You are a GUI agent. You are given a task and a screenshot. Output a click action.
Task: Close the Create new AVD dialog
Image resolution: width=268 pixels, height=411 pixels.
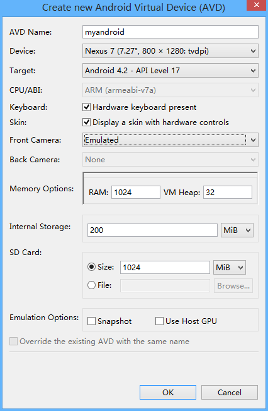click(x=257, y=5)
